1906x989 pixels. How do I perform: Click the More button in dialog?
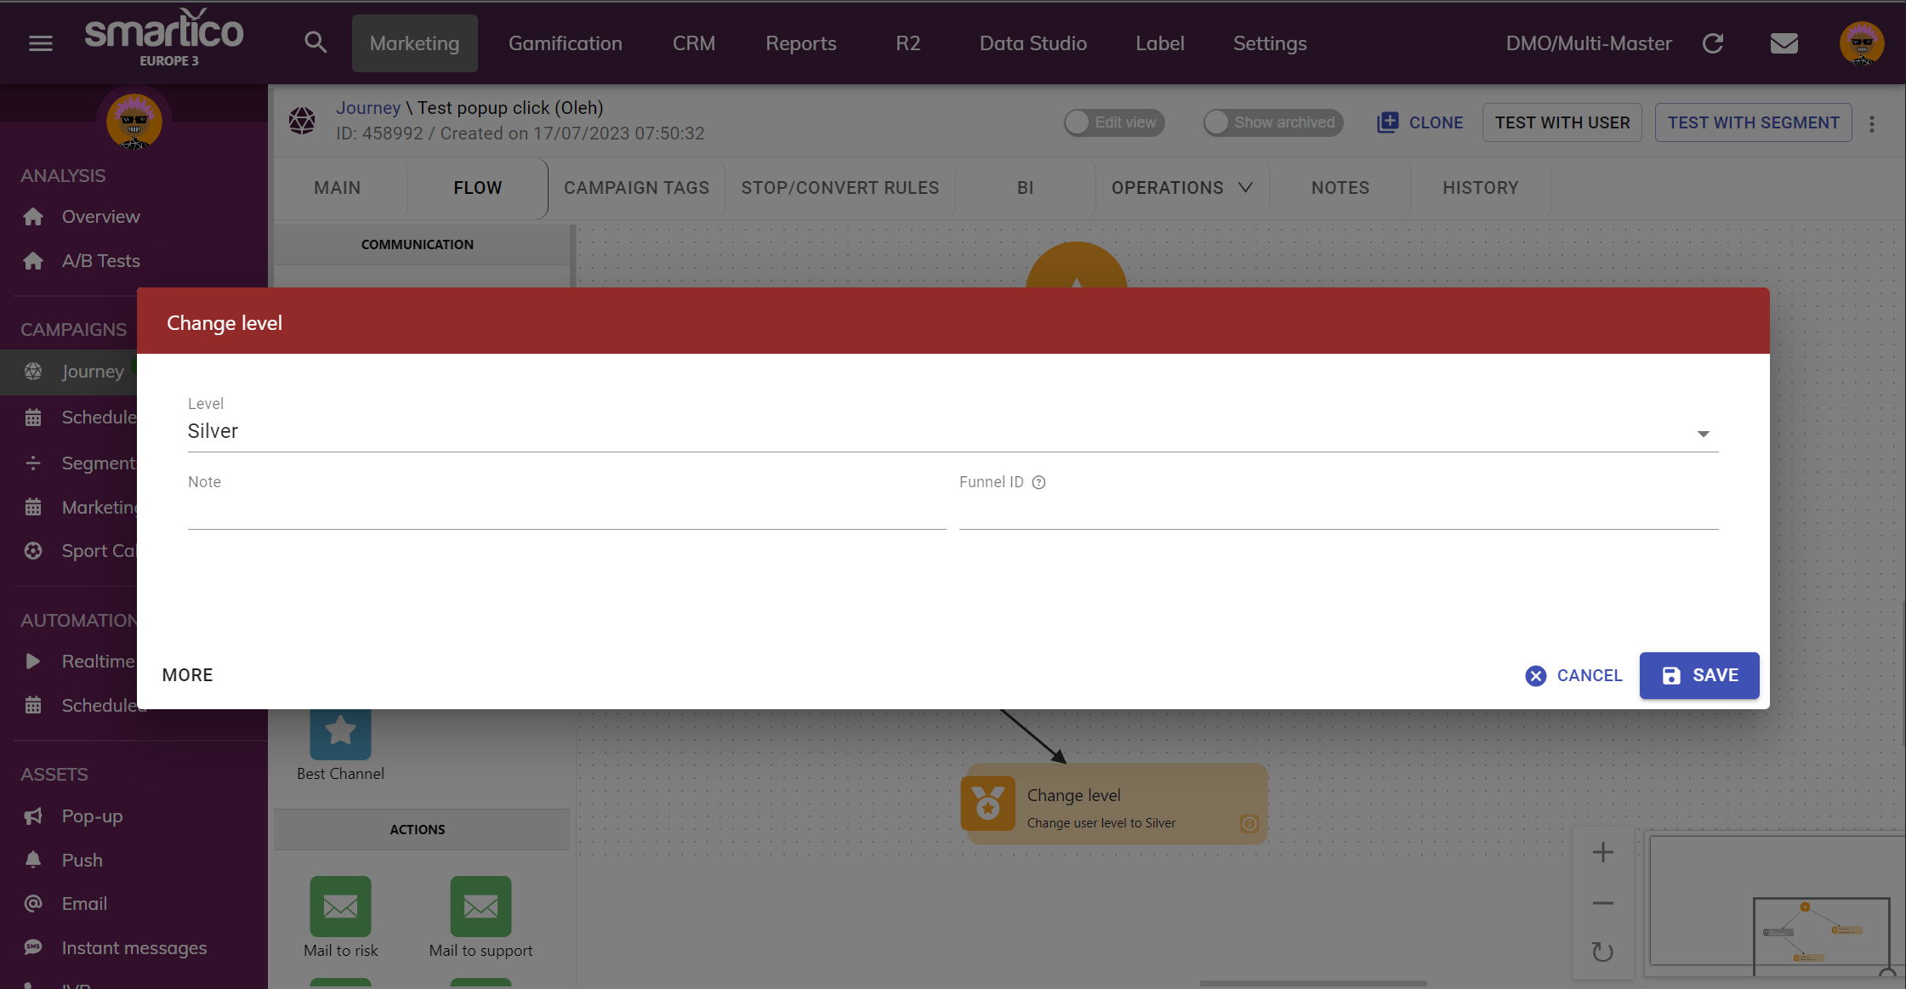point(187,675)
